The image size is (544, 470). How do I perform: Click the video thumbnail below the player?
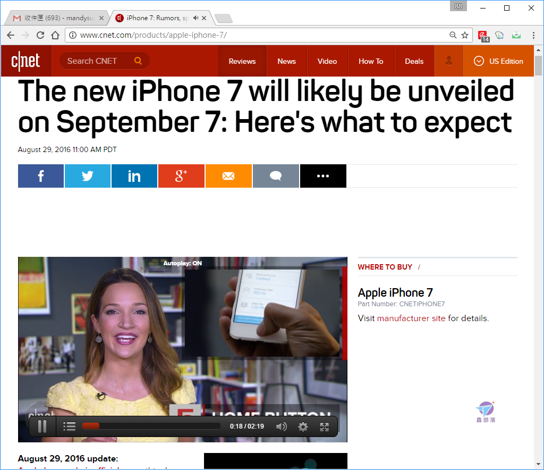pyautogui.click(x=276, y=461)
